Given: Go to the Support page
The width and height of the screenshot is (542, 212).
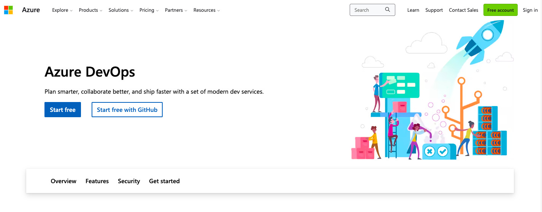Looking at the screenshot, I should (434, 10).
